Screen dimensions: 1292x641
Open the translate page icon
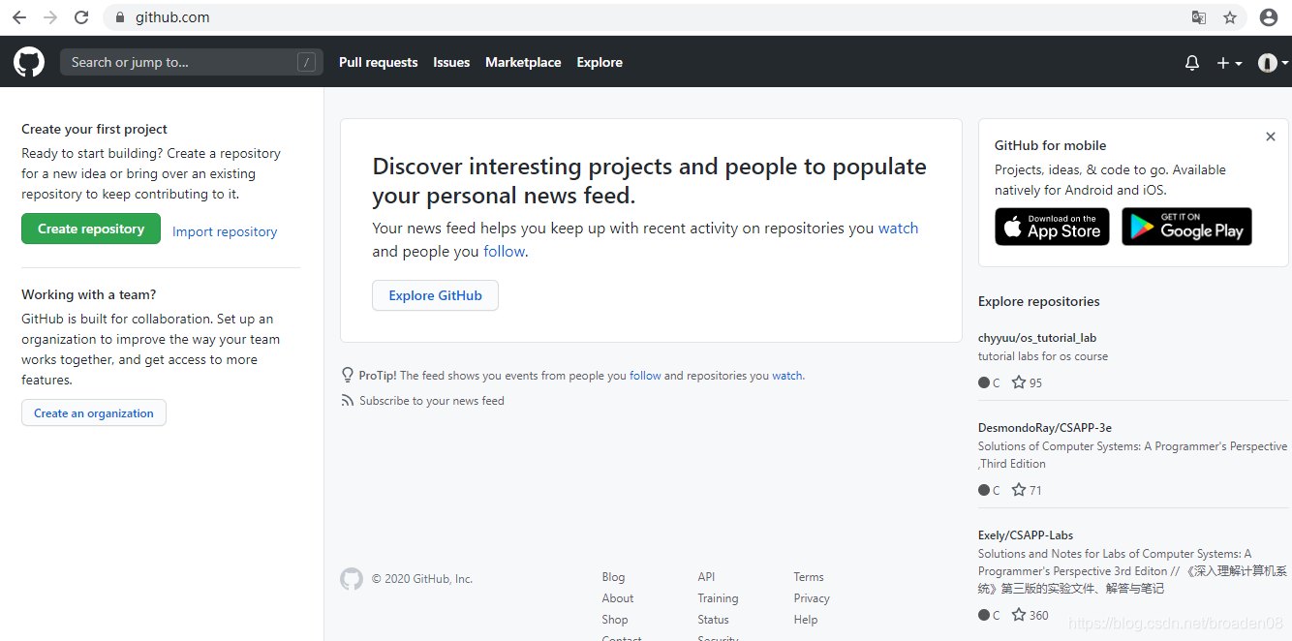[x=1199, y=17]
